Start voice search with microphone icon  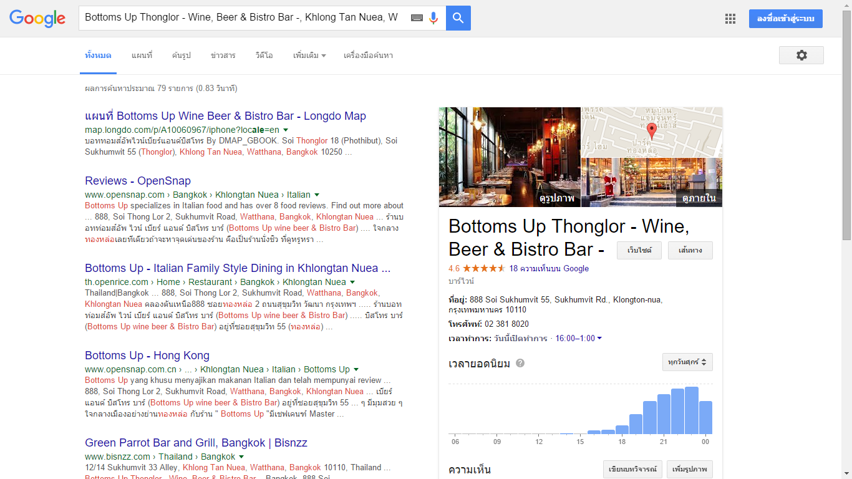433,18
